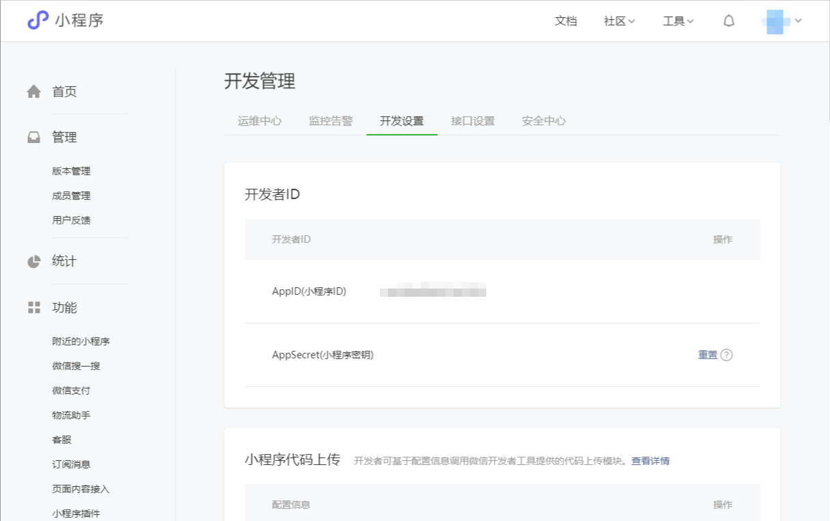
Task: Select the 安全中心 tab
Action: click(x=543, y=120)
